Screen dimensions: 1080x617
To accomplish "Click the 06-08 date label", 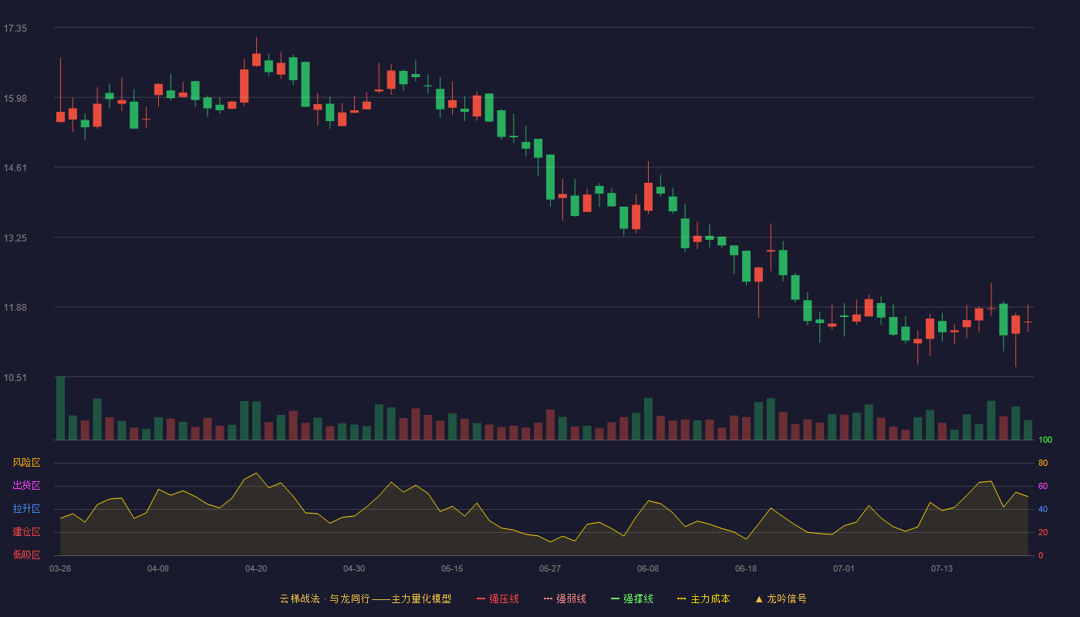I will [648, 568].
